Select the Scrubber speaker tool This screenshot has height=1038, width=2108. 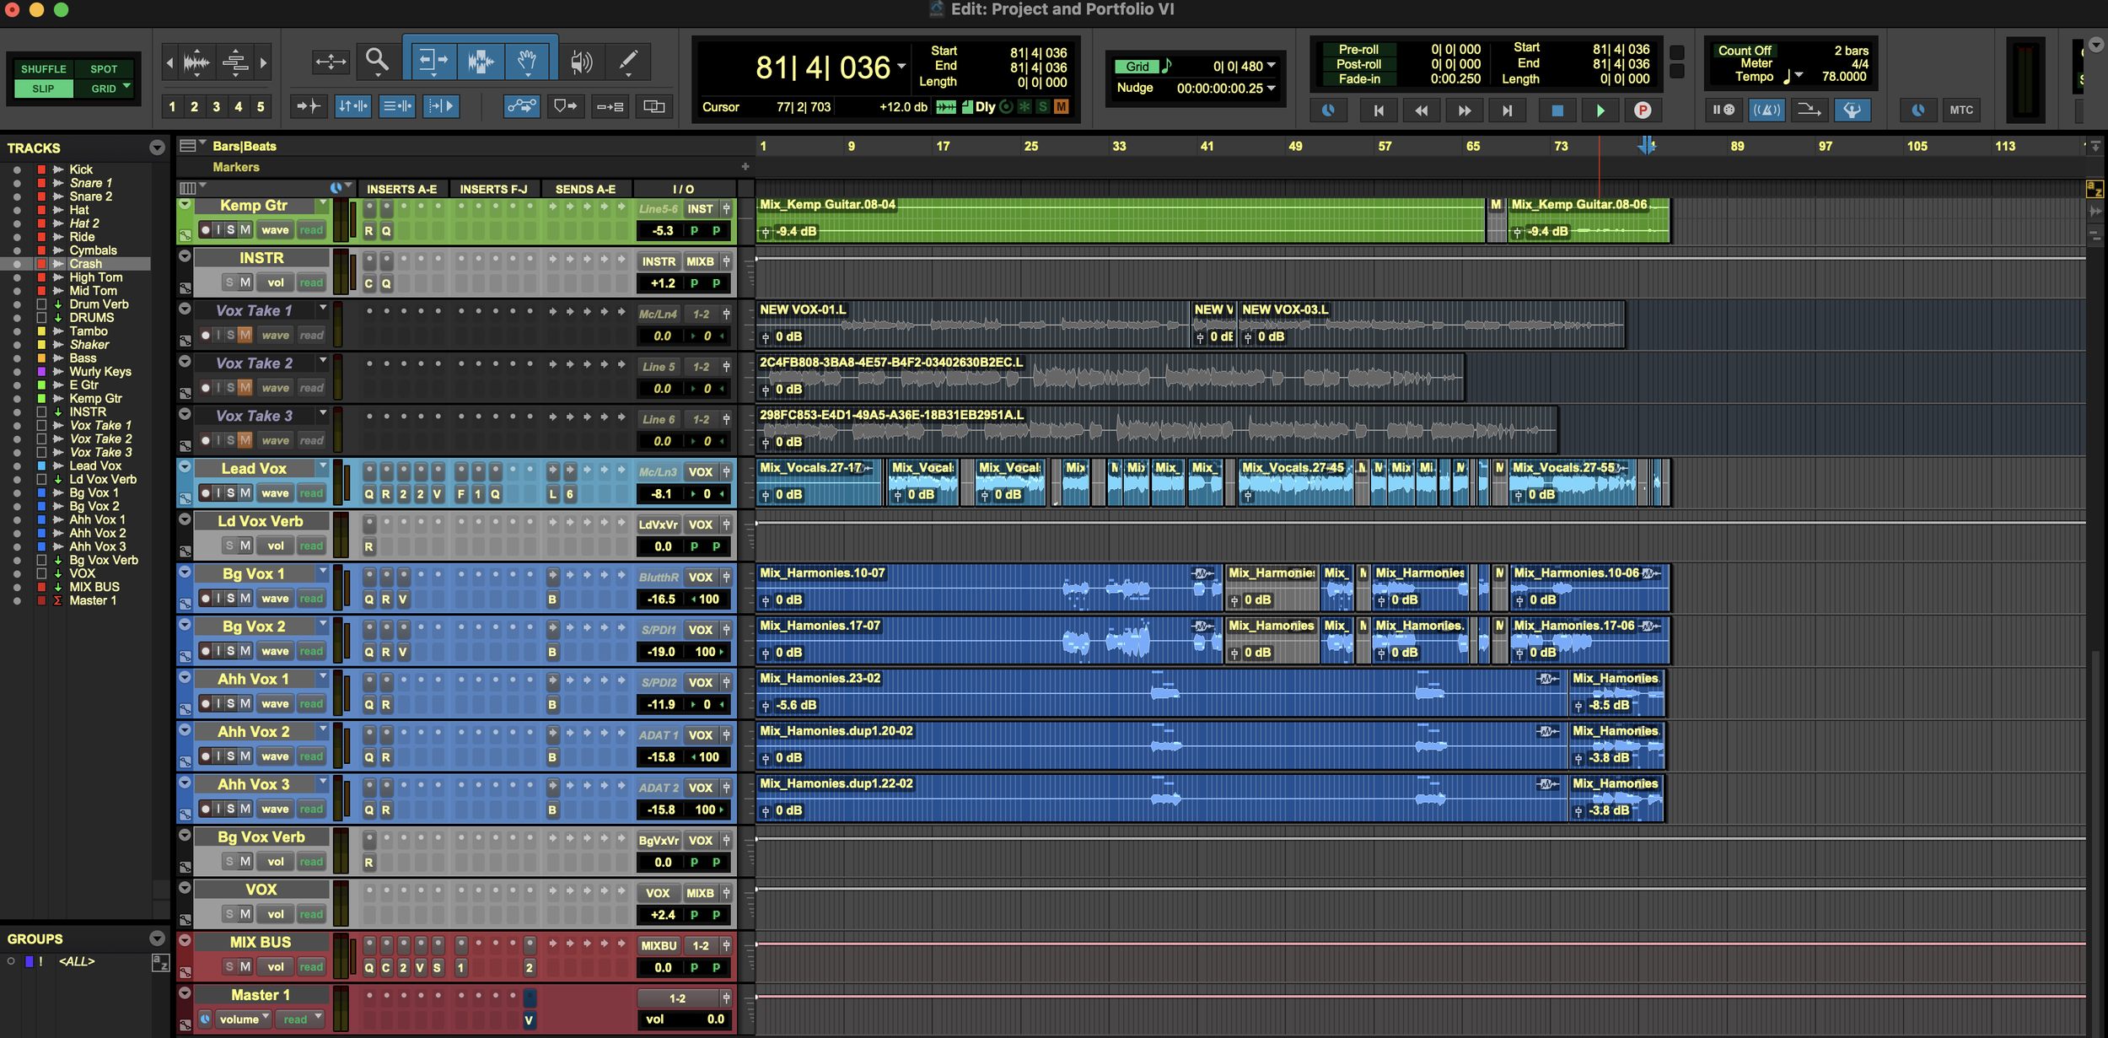coord(581,61)
